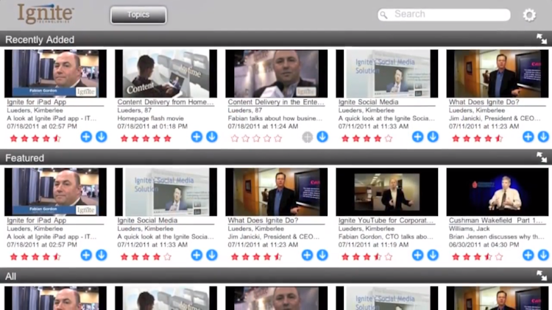Viewport: 552px width, 310px height.
Task: Click Featured section header label
Action: click(x=24, y=158)
